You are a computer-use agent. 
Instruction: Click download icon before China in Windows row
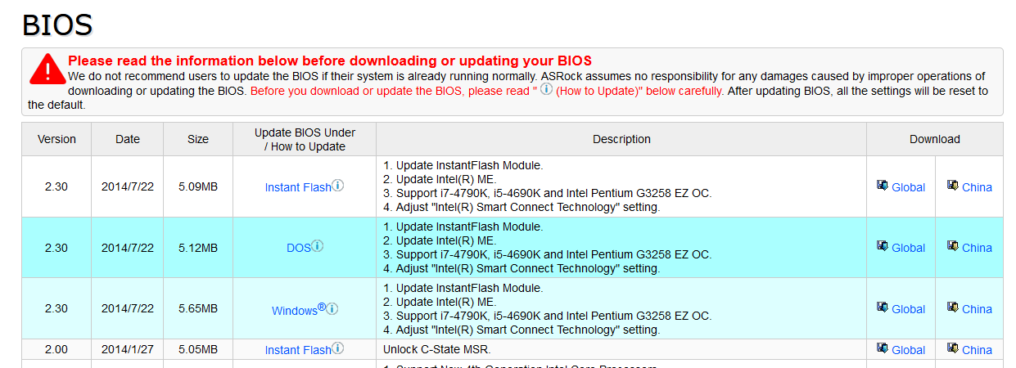click(x=953, y=307)
